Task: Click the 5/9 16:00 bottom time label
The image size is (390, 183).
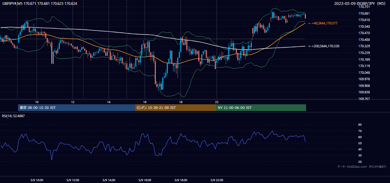Action: point(145,180)
